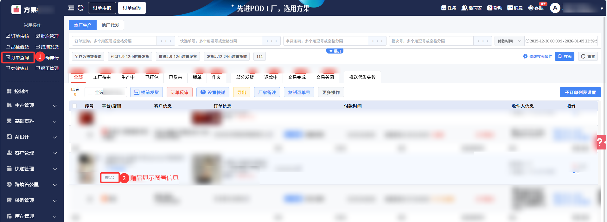Apply 发货后12-24小时未揽收 quick filter
Image resolution: width=607 pixels, height=222 pixels.
click(227, 56)
